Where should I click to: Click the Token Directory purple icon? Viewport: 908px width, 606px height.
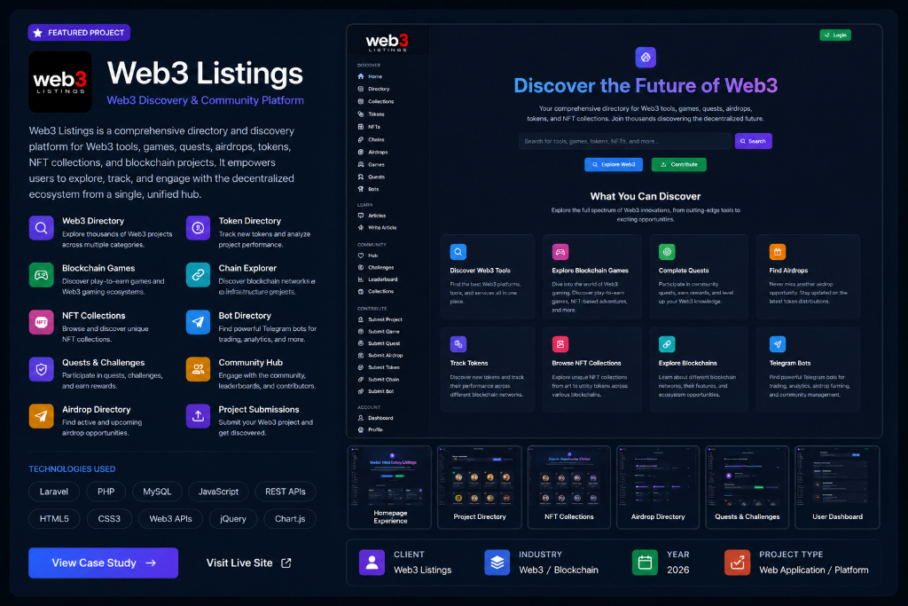pos(198,228)
